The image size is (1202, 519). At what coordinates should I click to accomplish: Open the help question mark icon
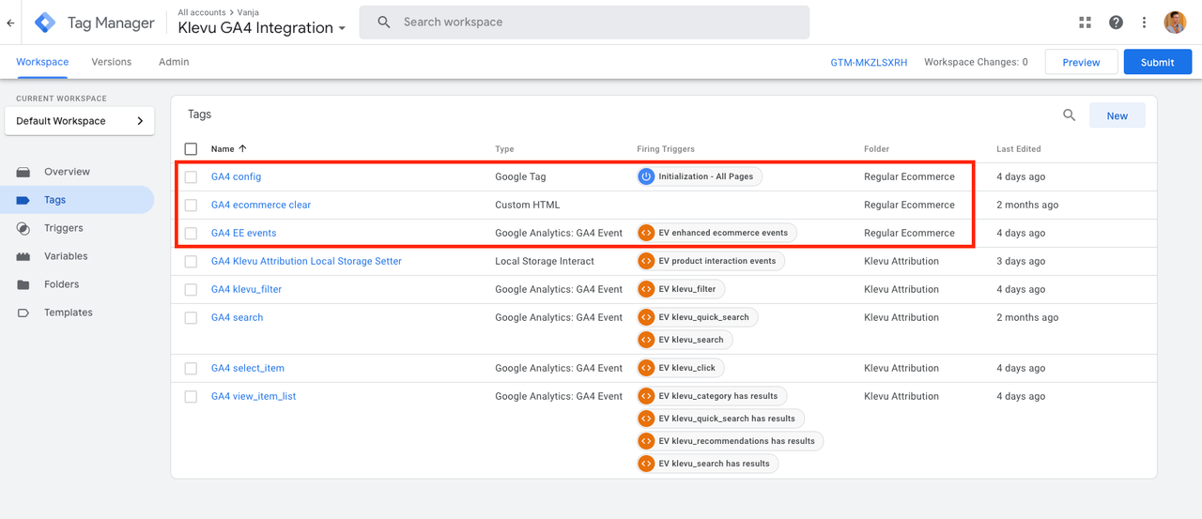click(1116, 23)
